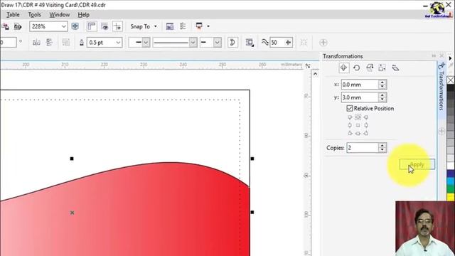Open the Help menu

coord(84,14)
